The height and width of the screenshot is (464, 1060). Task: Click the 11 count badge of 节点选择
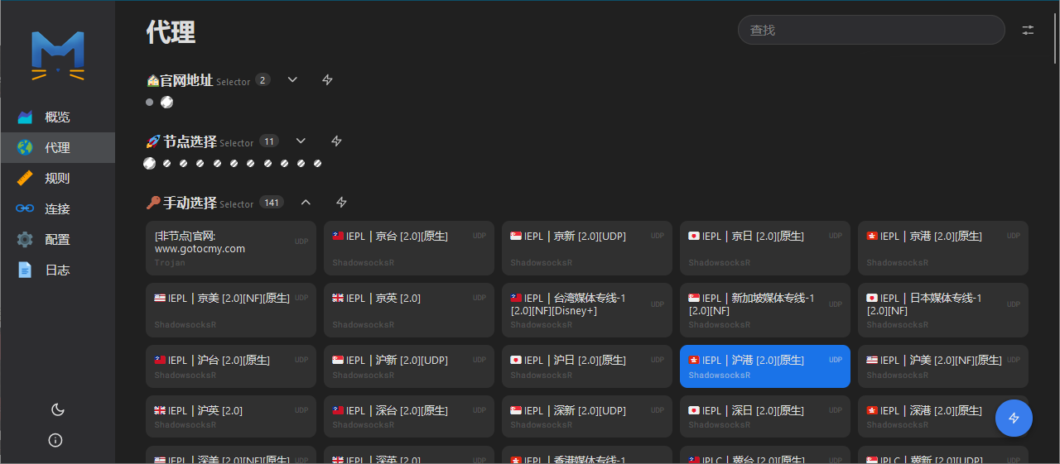coord(269,141)
